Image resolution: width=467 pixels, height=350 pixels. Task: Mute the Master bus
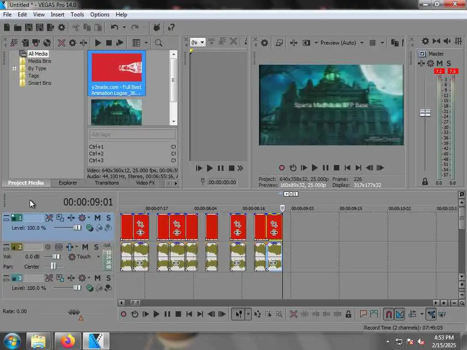pyautogui.click(x=440, y=63)
